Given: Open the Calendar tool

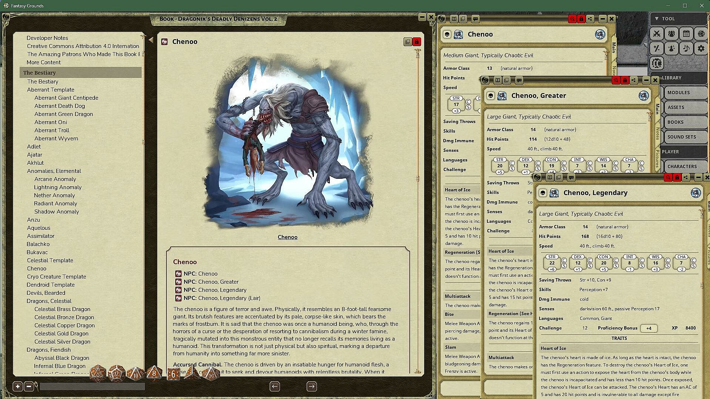Looking at the screenshot, I should point(686,34).
